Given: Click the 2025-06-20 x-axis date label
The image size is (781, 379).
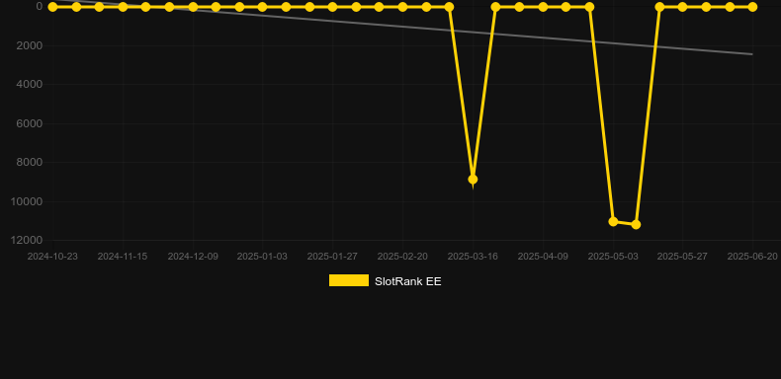Looking at the screenshot, I should tap(752, 257).
